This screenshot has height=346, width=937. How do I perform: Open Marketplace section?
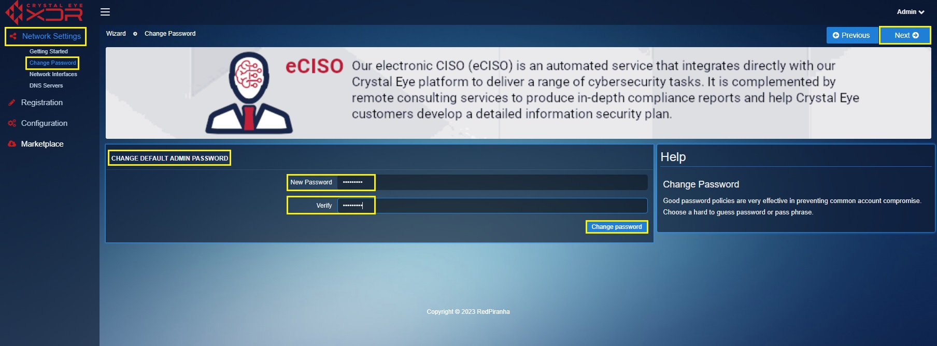coord(42,144)
